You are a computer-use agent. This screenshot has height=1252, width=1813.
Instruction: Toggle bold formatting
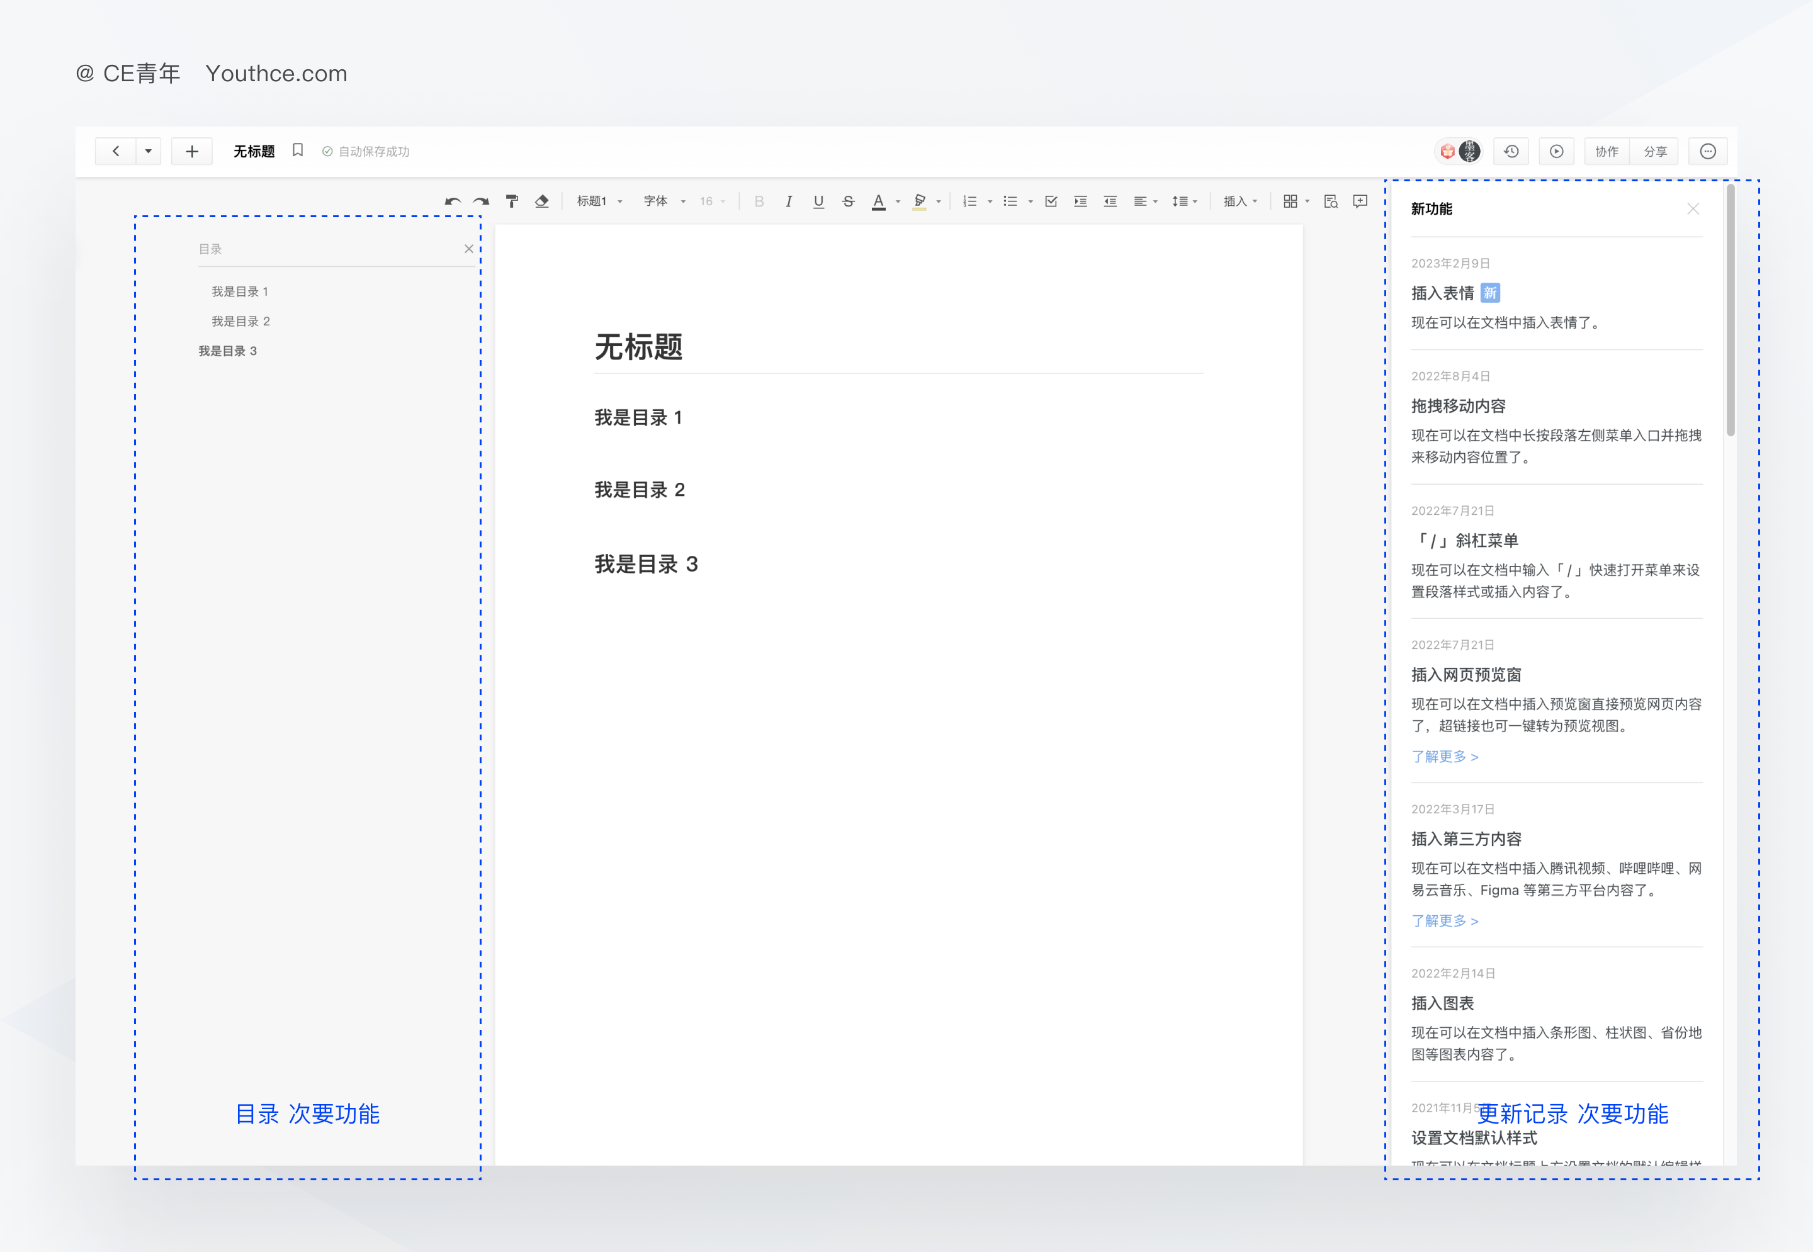(759, 201)
